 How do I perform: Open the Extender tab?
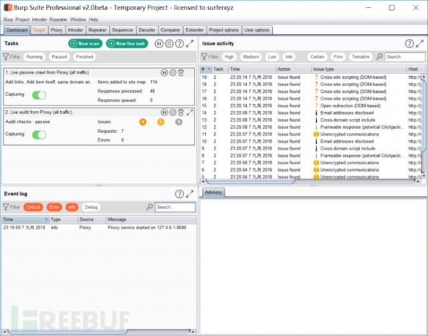[x=195, y=30]
